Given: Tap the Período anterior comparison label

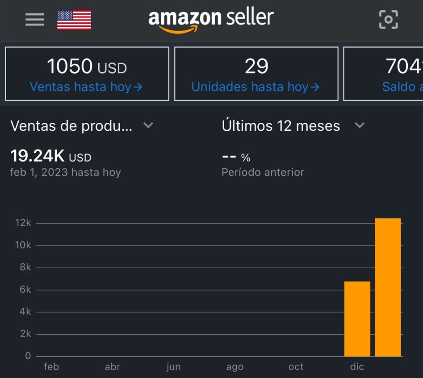Looking at the screenshot, I should tap(263, 172).
